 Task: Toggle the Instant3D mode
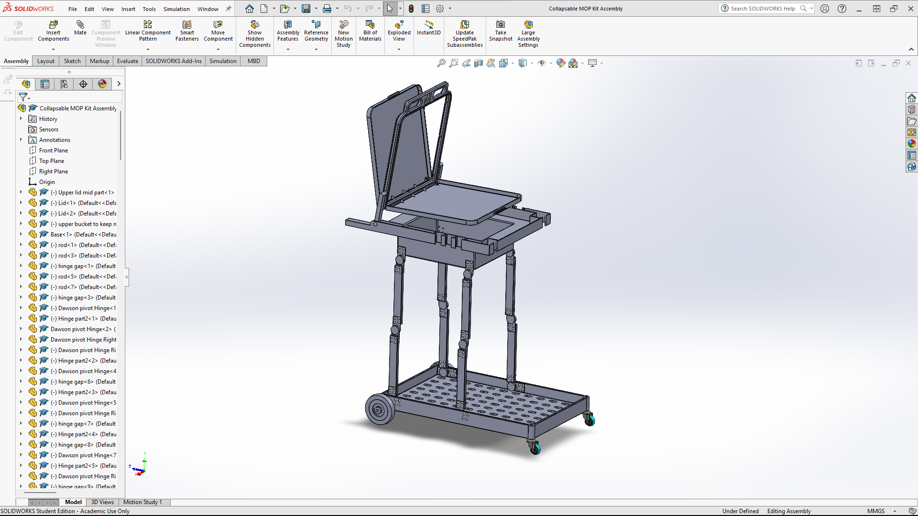[428, 25]
